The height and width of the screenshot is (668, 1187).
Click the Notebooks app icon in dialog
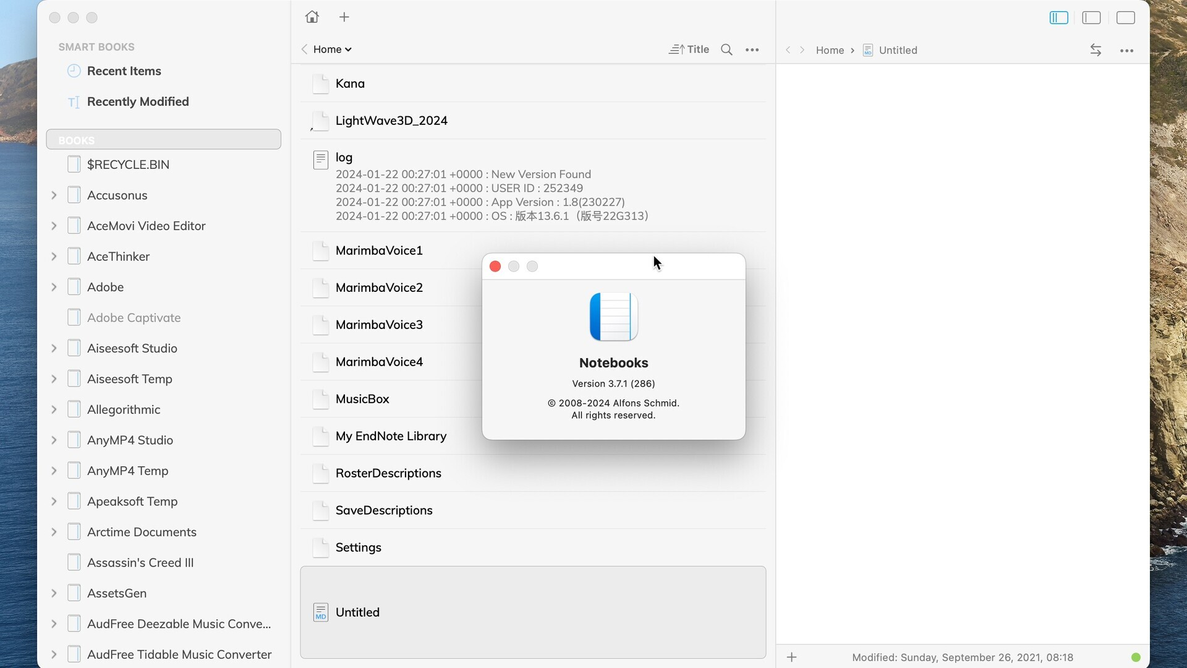tap(613, 317)
